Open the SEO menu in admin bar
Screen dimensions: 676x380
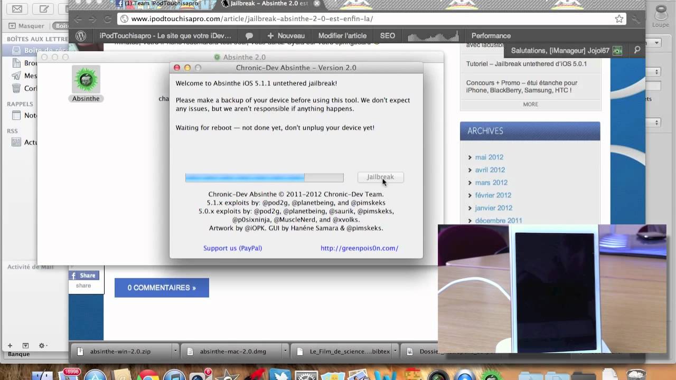pyautogui.click(x=388, y=36)
